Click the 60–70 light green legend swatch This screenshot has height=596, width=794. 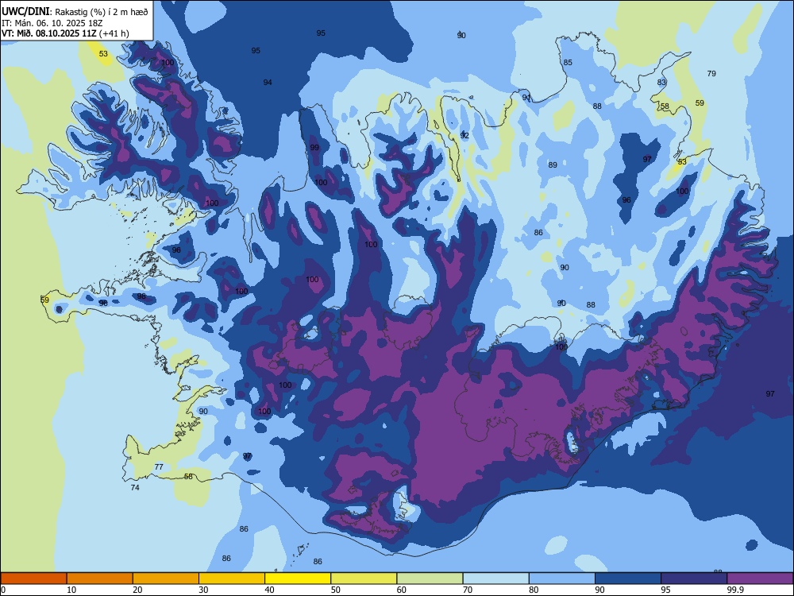(430, 579)
